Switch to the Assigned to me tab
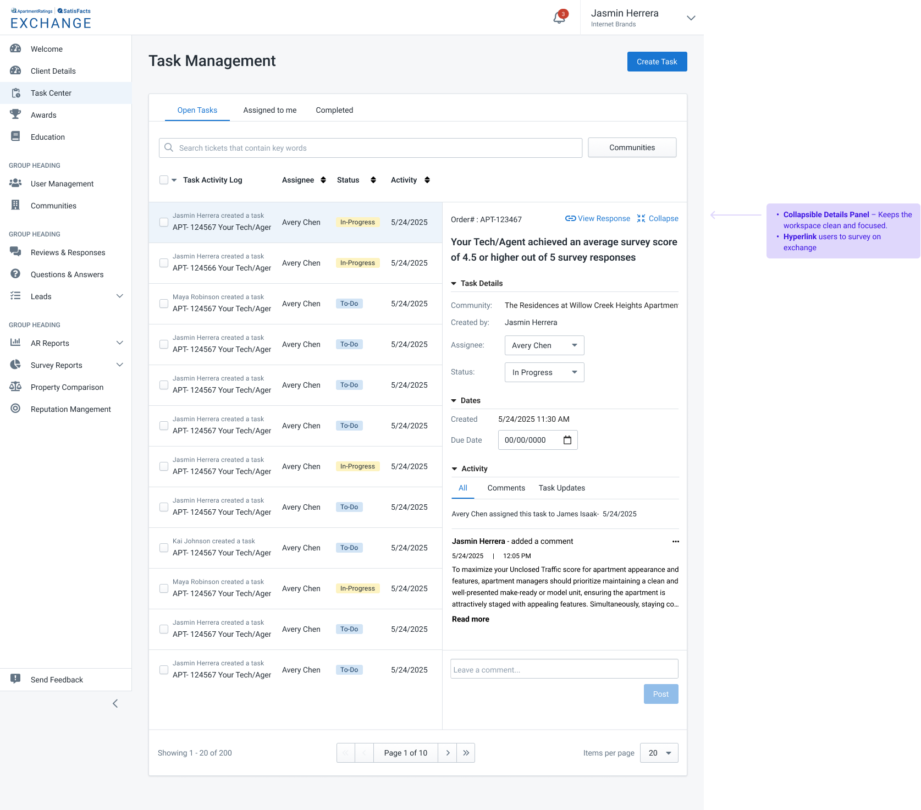 tap(269, 110)
